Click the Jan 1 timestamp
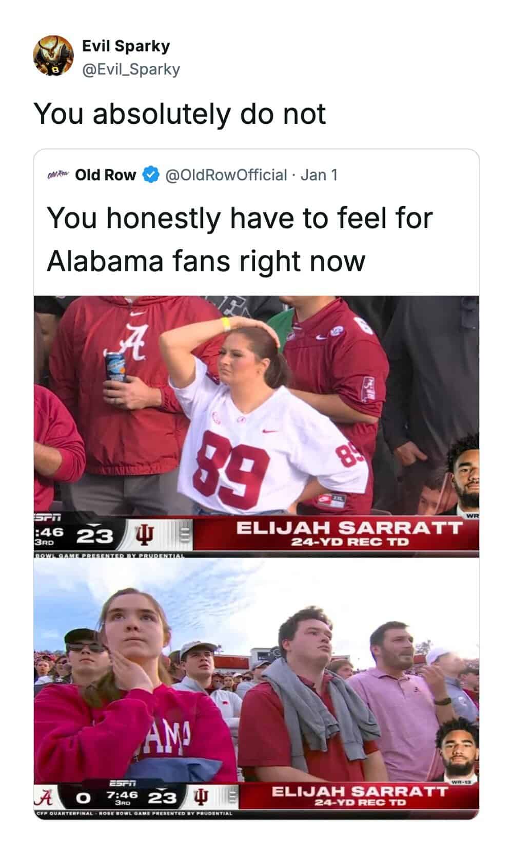This screenshot has height=853, width=511. 319,175
